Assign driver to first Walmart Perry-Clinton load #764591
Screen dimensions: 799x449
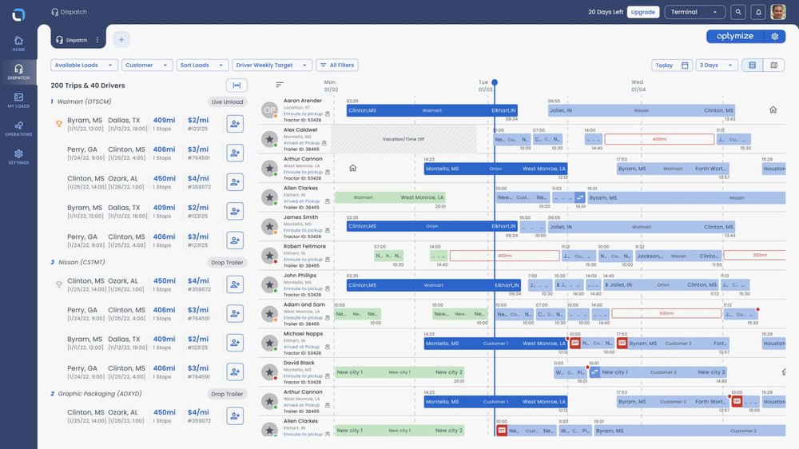click(235, 153)
